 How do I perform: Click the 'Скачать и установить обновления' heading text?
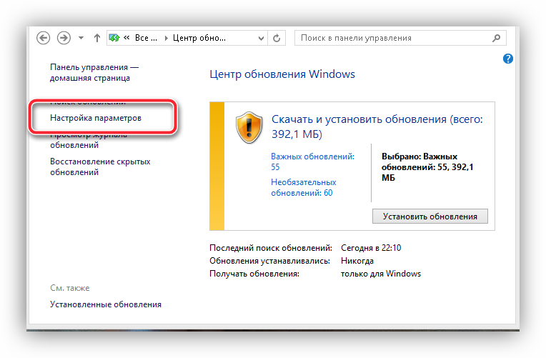tap(377, 126)
